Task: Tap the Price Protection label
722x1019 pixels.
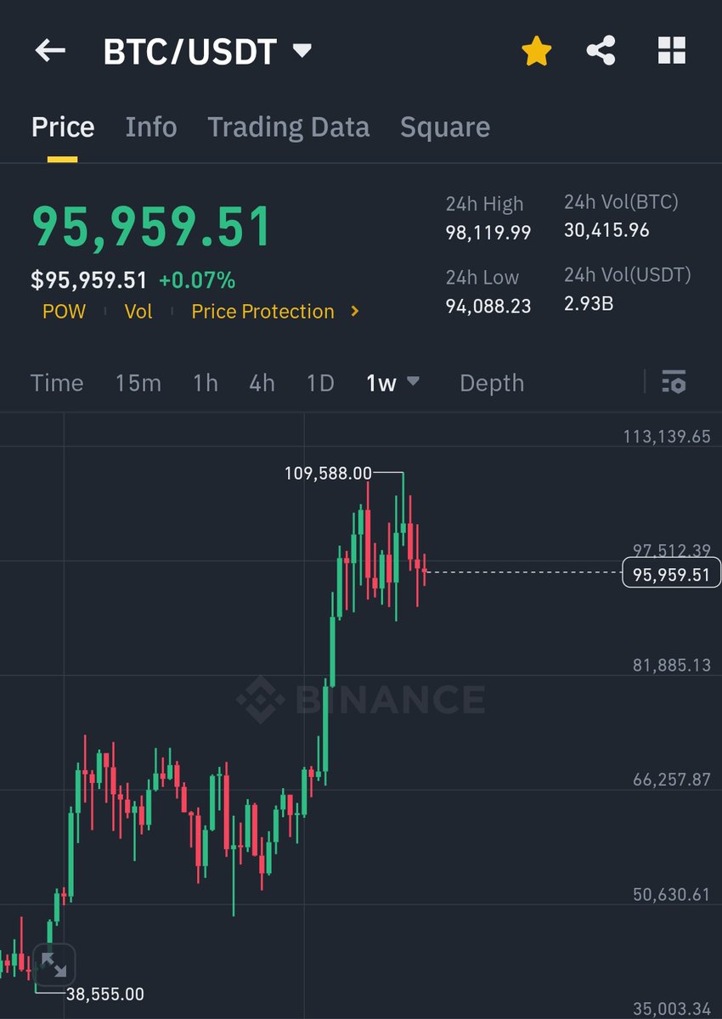Action: coord(262,312)
